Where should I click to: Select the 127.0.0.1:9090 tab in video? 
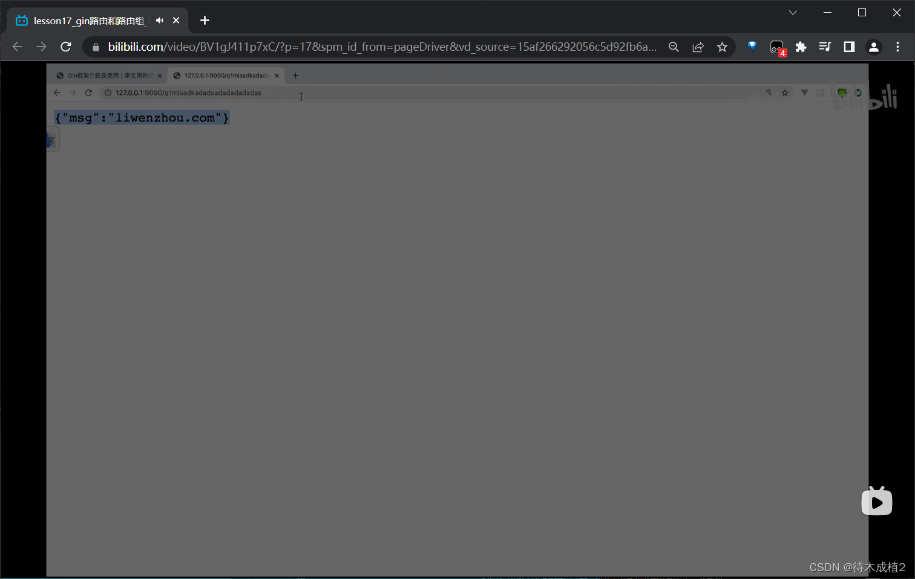(225, 76)
